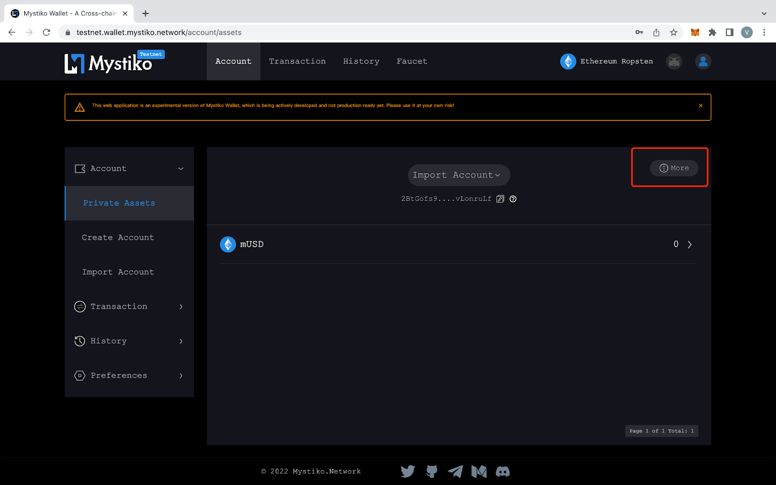The width and height of the screenshot is (776, 485).
Task: Click the warning triangle icon in banner
Action: coord(80,107)
